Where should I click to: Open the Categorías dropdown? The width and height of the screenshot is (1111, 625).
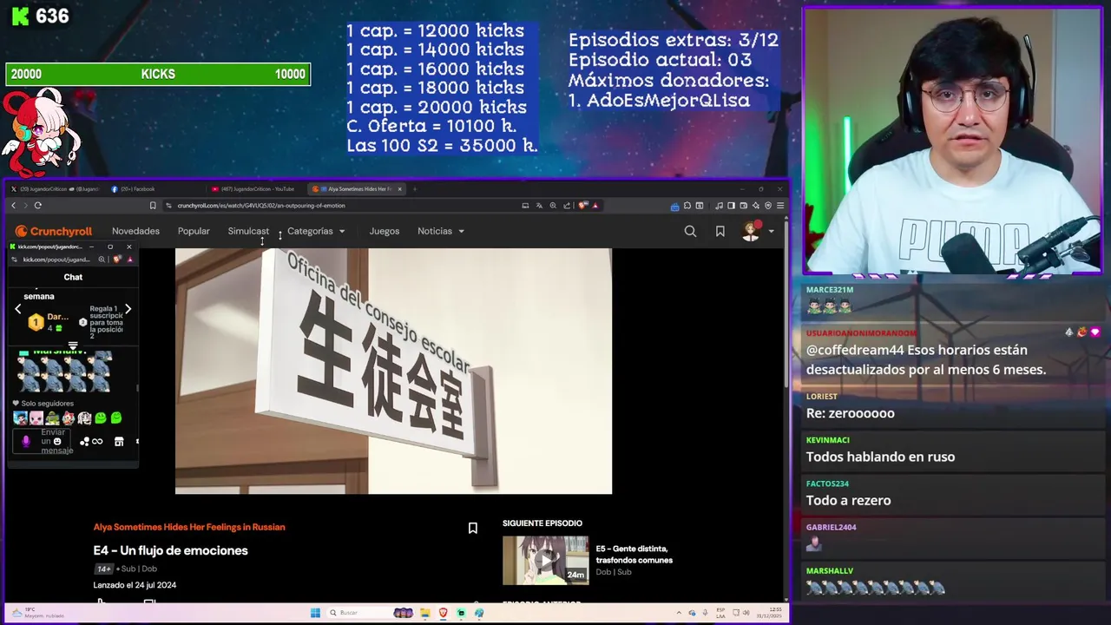(316, 231)
